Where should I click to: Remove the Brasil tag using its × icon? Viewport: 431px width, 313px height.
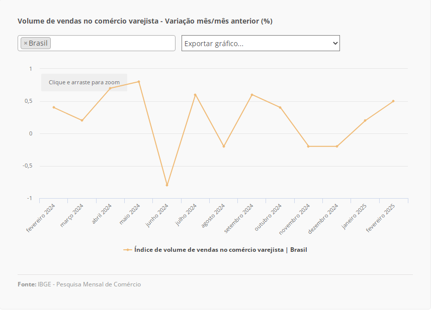click(26, 44)
